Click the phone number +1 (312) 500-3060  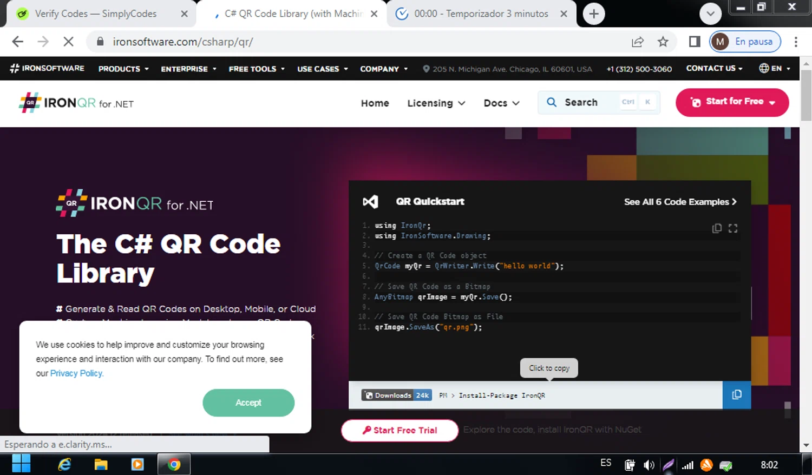(639, 69)
